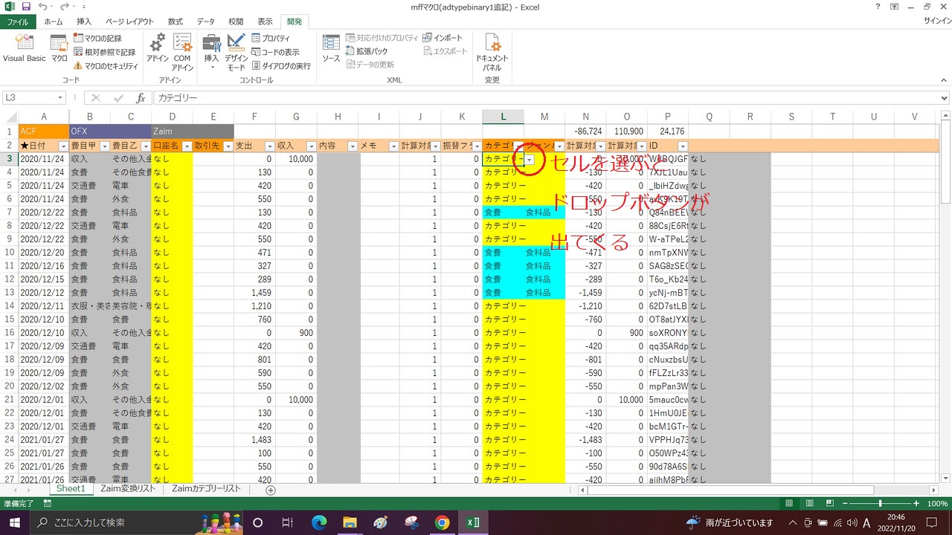This screenshot has height=535, width=952.
Task: Switch to Page Break Preview
Action: point(831,504)
